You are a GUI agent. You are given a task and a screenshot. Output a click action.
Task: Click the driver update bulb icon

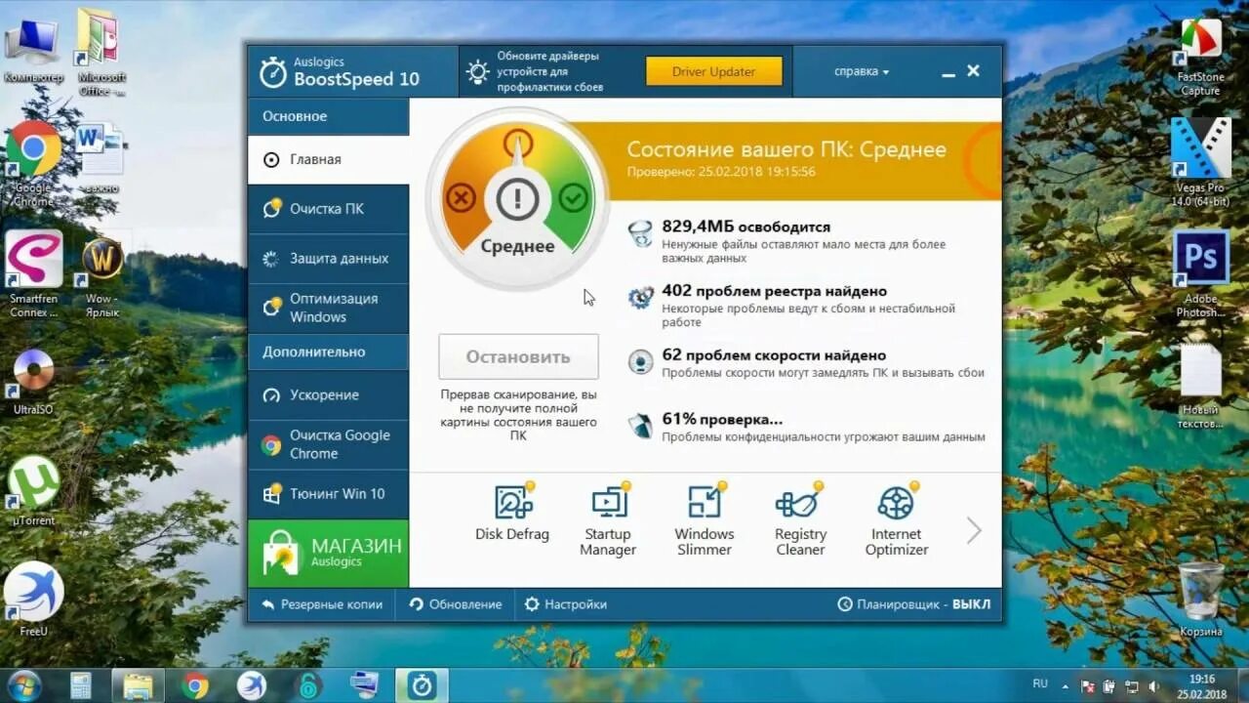(x=477, y=71)
